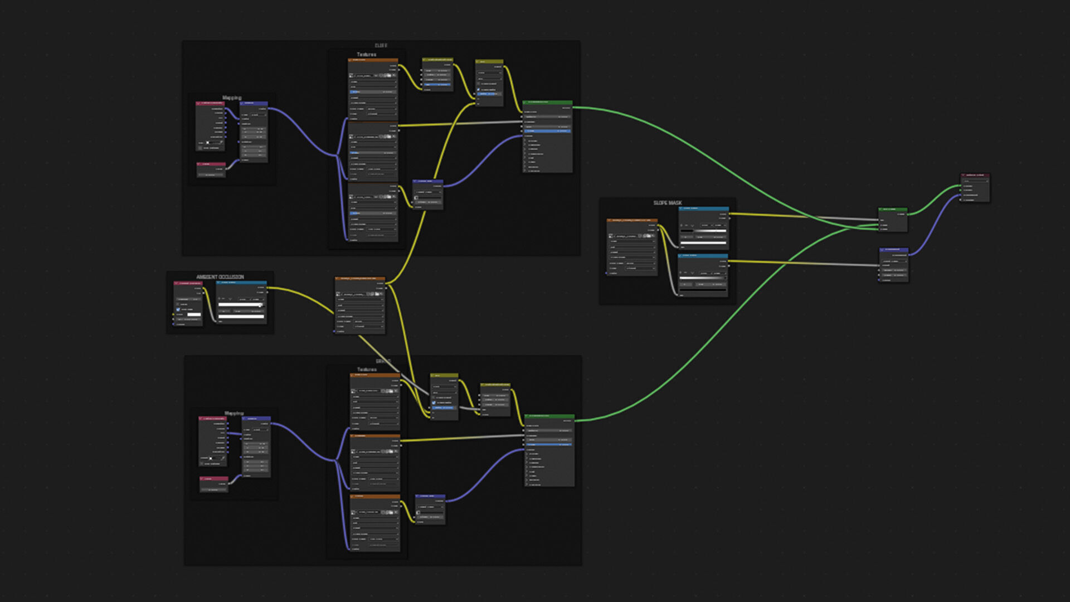
Task: Collapse the Mix Shader node via header arrow
Action: (880, 209)
